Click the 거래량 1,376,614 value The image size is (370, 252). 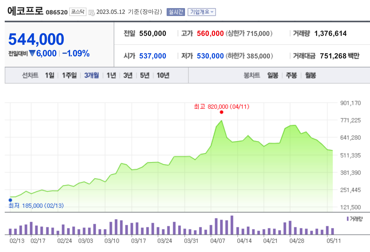330,34
